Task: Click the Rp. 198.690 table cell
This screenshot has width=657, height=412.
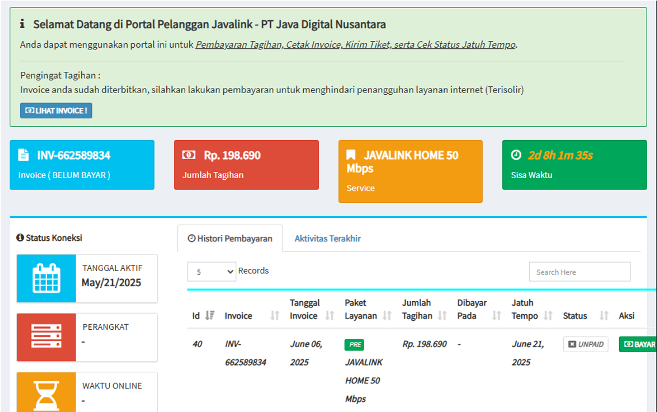Action: click(425, 344)
